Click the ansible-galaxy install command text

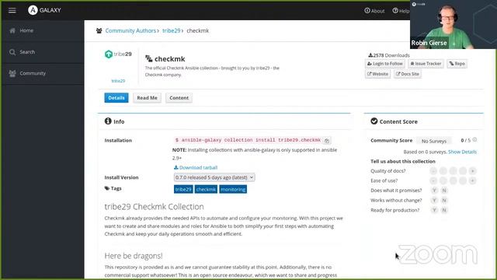pos(248,140)
